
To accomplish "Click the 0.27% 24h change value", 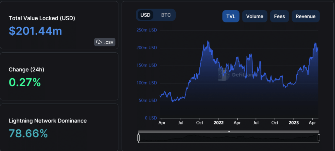I will [25, 82].
